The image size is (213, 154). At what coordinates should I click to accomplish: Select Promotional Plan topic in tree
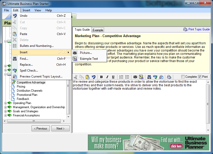[27, 95]
